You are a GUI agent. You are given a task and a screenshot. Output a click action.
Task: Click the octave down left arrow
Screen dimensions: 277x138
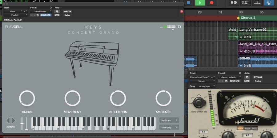8,121
